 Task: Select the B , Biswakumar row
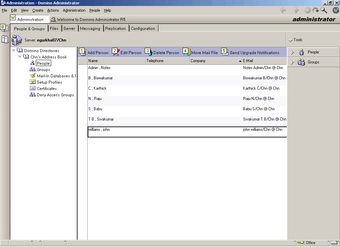[187, 80]
